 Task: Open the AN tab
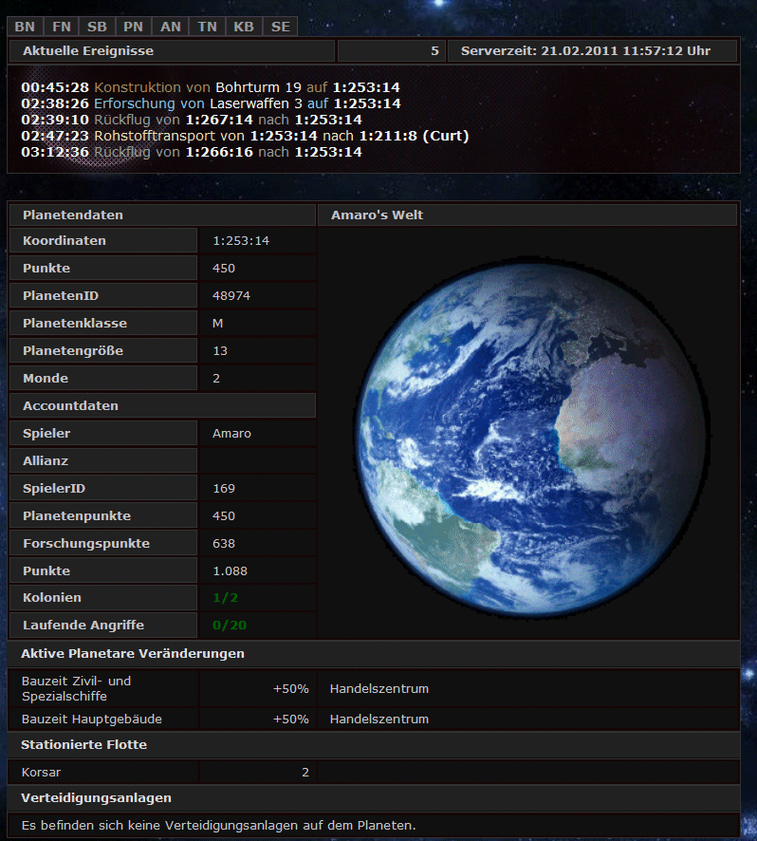tap(171, 27)
